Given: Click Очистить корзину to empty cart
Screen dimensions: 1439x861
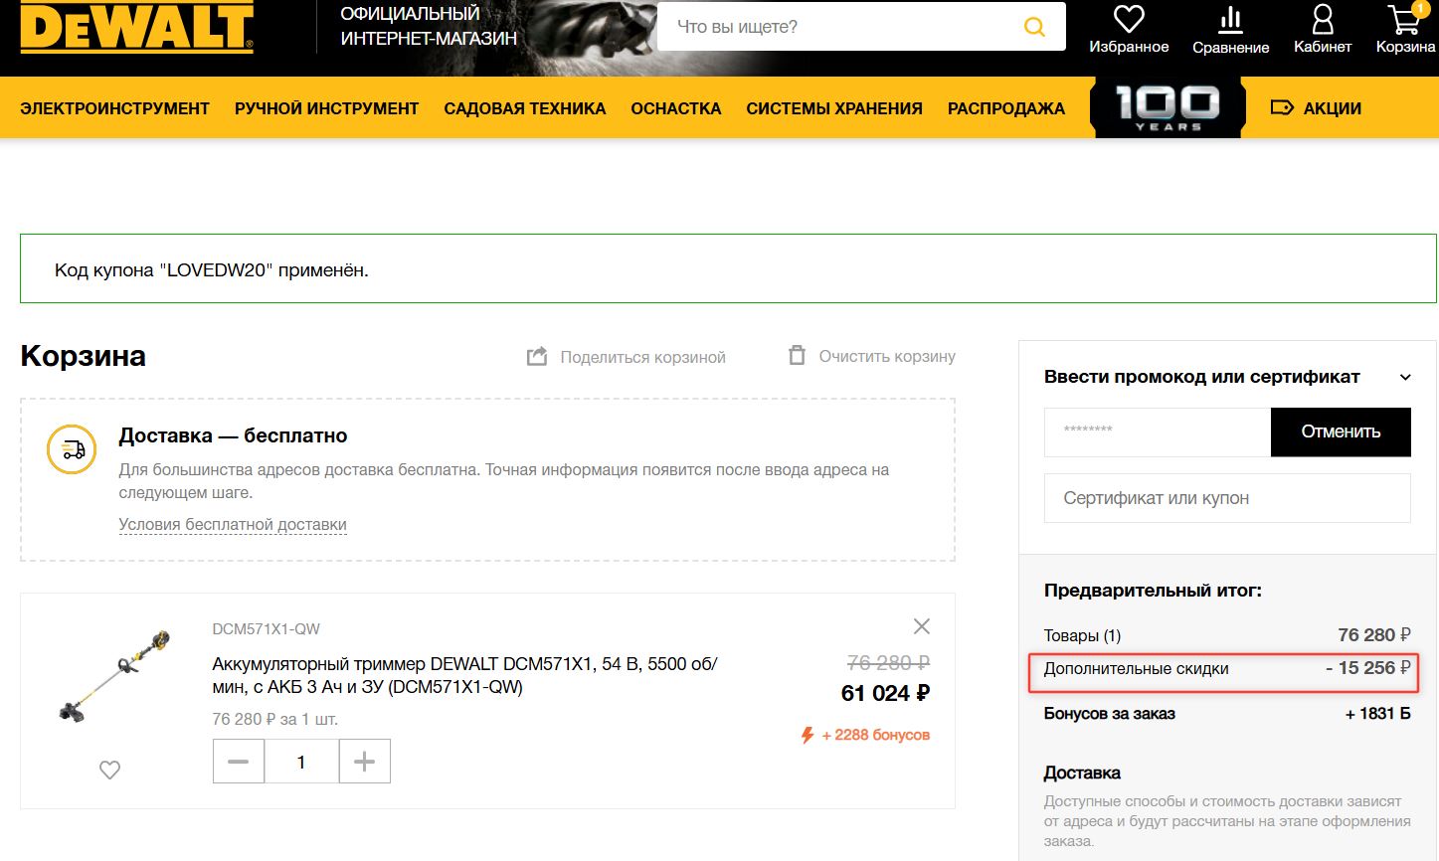Looking at the screenshot, I should (872, 356).
